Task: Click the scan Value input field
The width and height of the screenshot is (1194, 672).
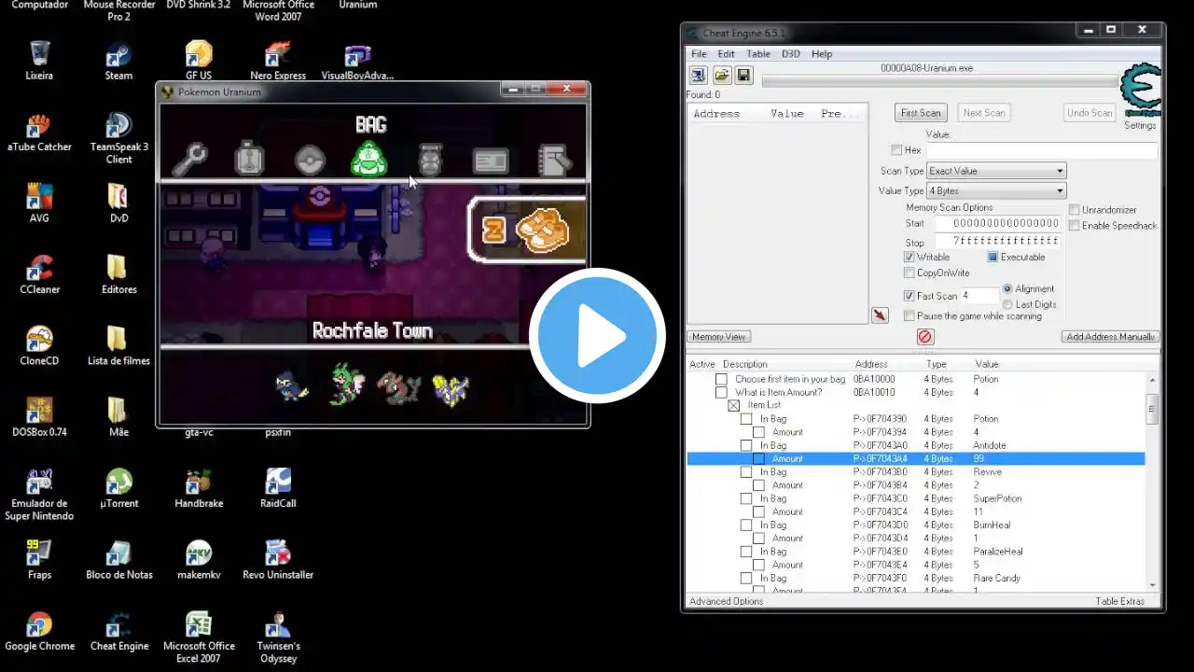Action: click(1042, 150)
